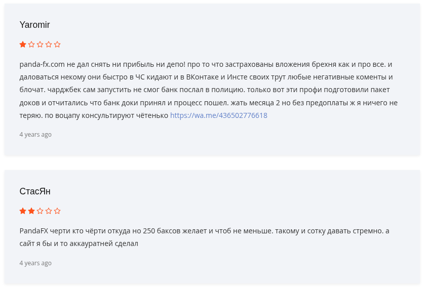Click the fifth star in СтасЯн's rating
426x287 pixels.
tap(57, 211)
